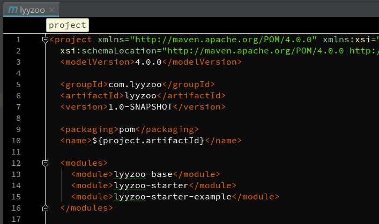The image size is (379, 224).
Task: Click line number 1 in gutter
Action: 18,40
